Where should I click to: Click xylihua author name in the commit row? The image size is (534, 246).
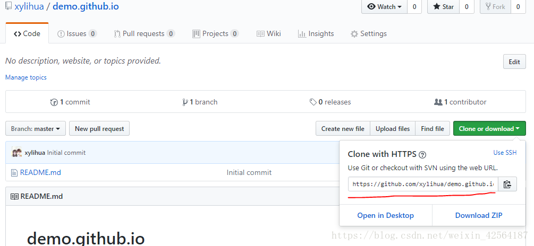[x=35, y=153]
